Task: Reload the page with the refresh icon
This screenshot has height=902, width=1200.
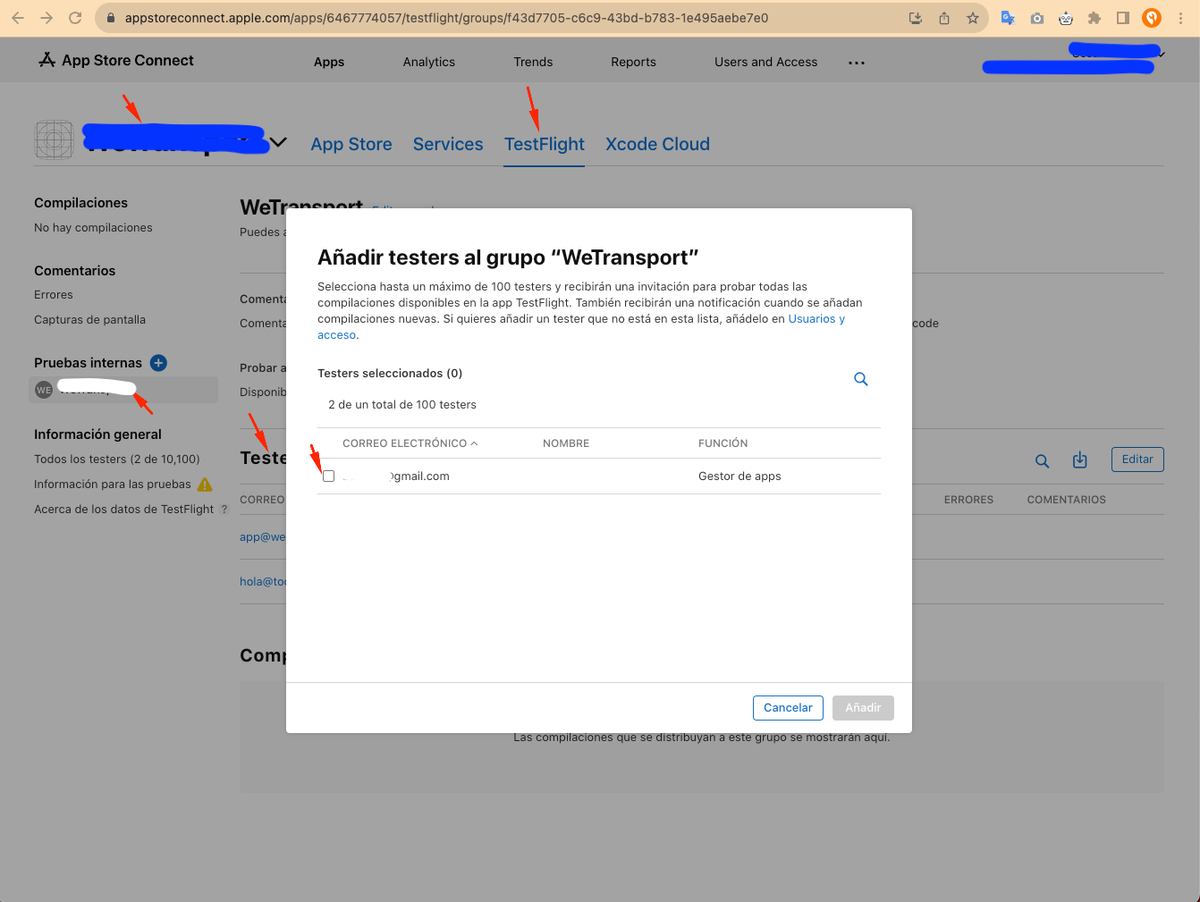Action: (x=75, y=18)
